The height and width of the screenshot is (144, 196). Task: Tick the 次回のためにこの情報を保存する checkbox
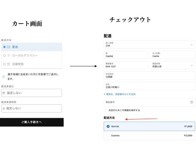(x=106, y=110)
